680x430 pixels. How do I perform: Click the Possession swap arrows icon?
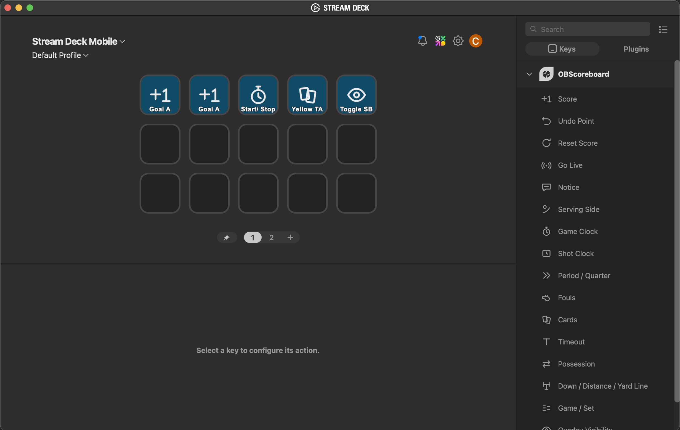pyautogui.click(x=546, y=364)
